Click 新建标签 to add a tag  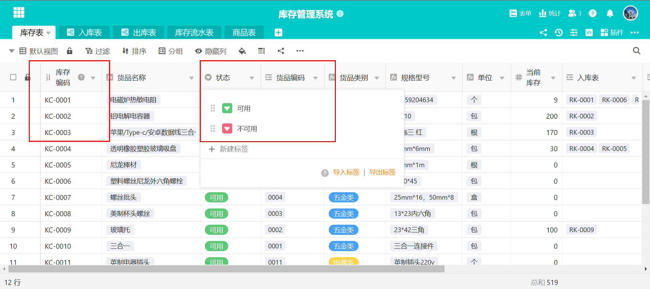click(x=229, y=149)
